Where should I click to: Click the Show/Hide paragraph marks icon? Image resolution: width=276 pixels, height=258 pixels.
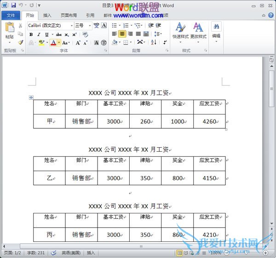(x=165, y=42)
